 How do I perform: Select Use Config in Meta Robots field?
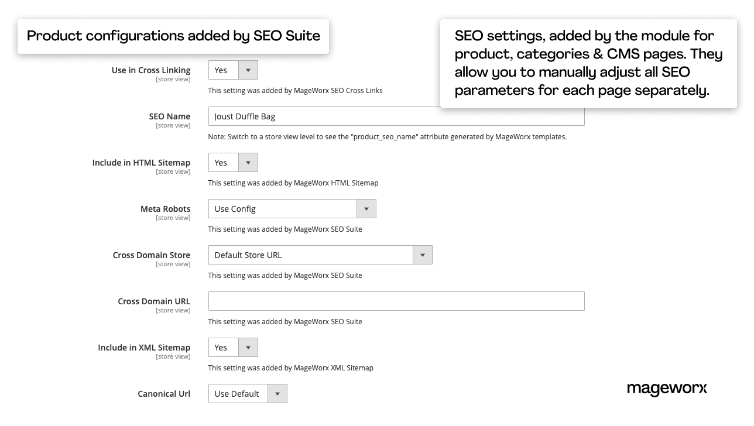(282, 208)
